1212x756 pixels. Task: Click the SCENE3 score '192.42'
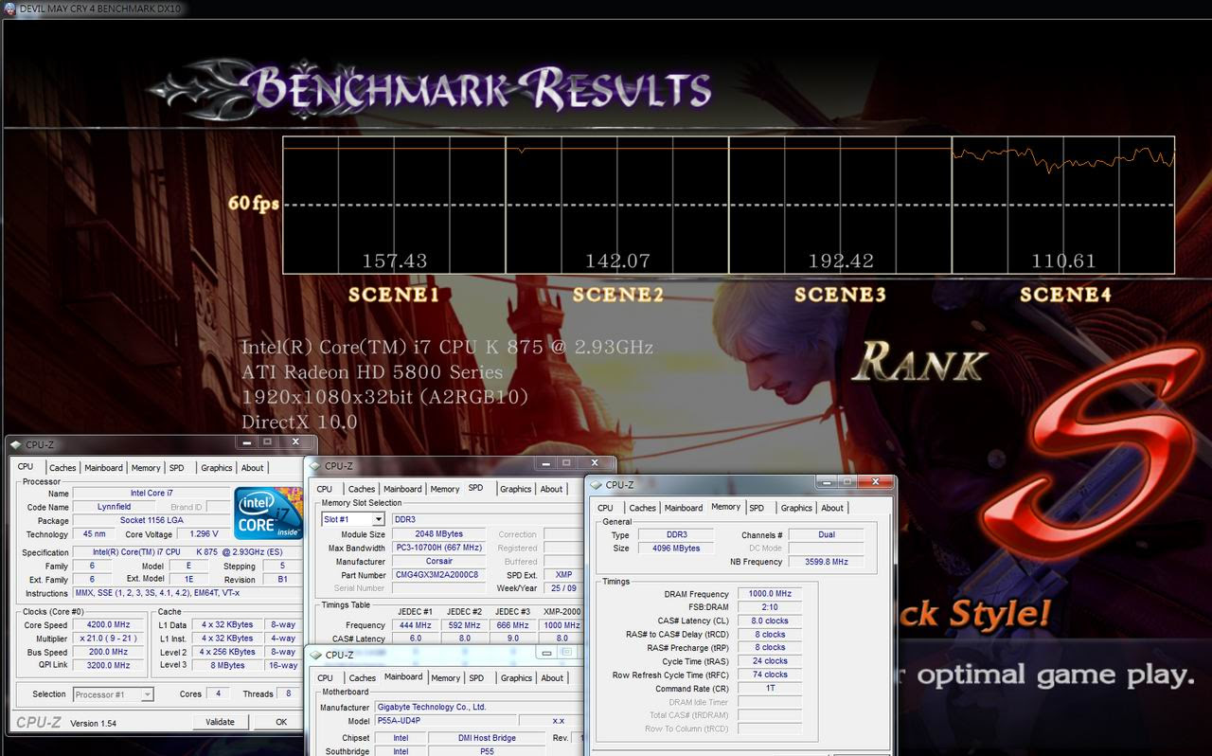tap(840, 261)
